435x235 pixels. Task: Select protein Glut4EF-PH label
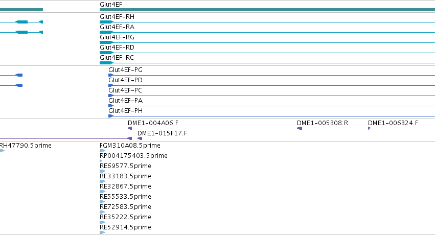click(x=125, y=111)
